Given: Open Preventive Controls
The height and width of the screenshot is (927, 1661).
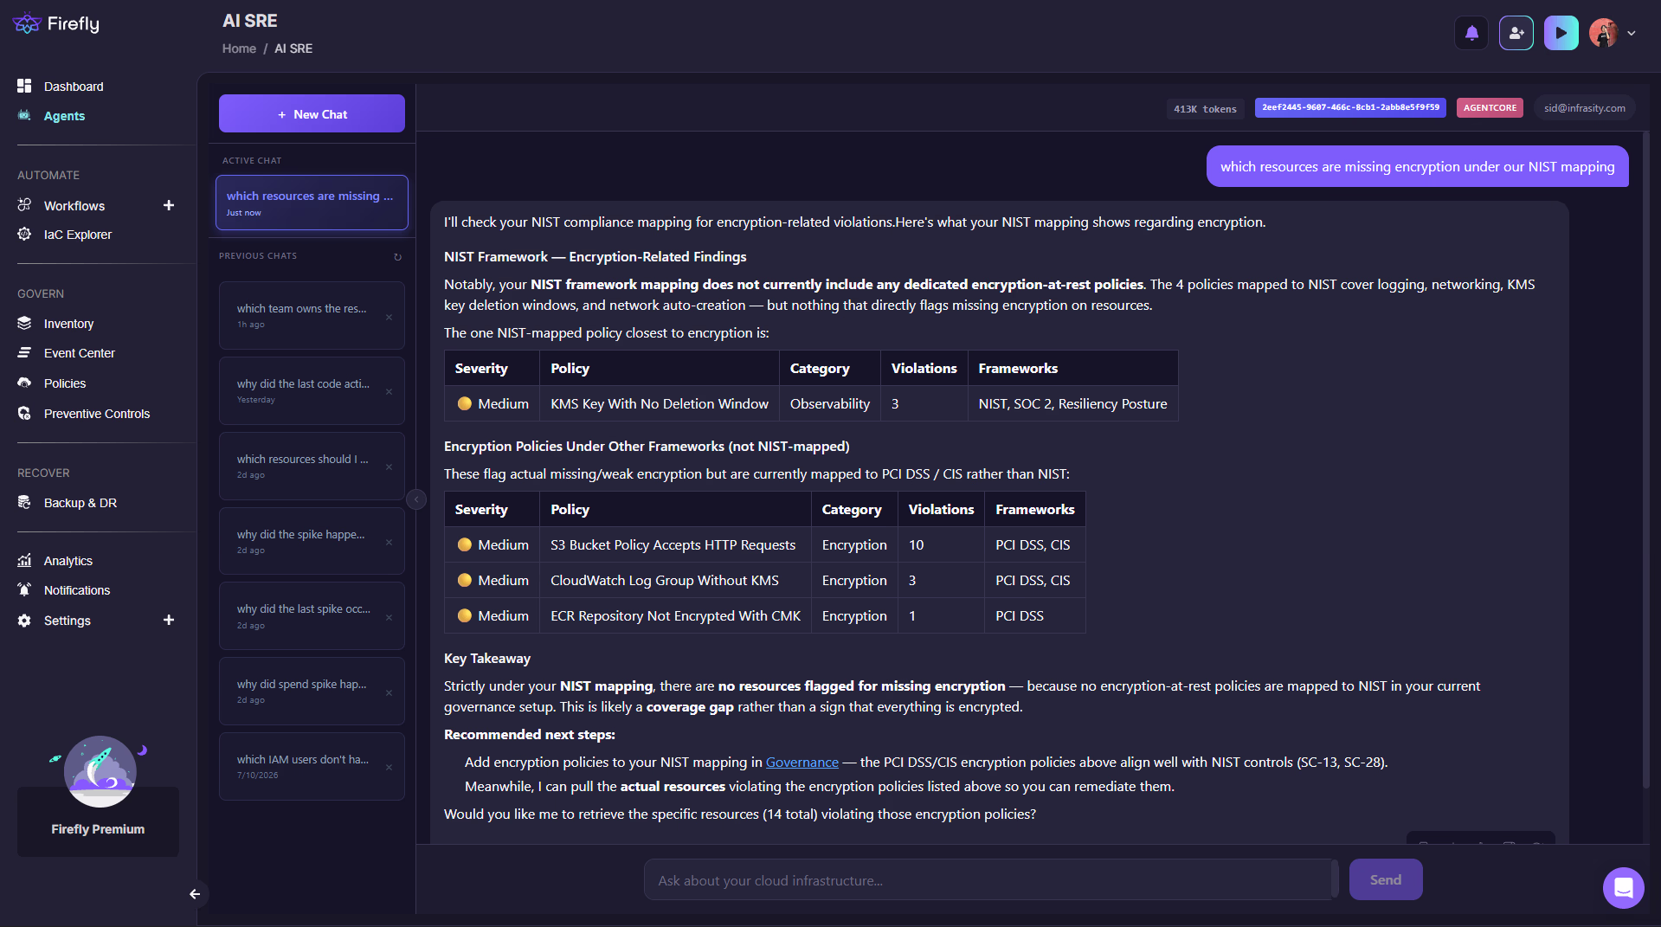Looking at the screenshot, I should point(97,414).
